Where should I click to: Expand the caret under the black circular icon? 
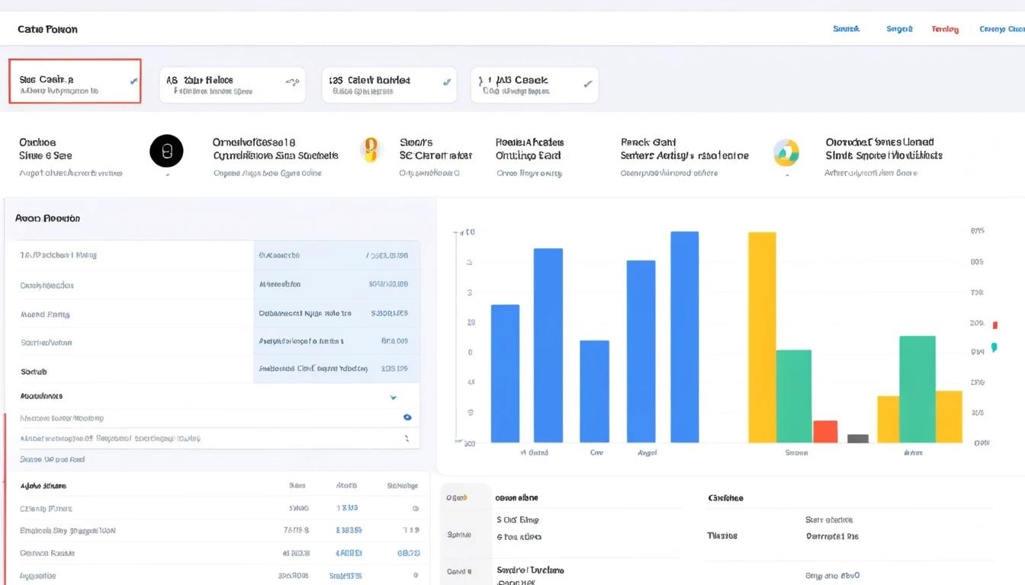tap(167, 174)
